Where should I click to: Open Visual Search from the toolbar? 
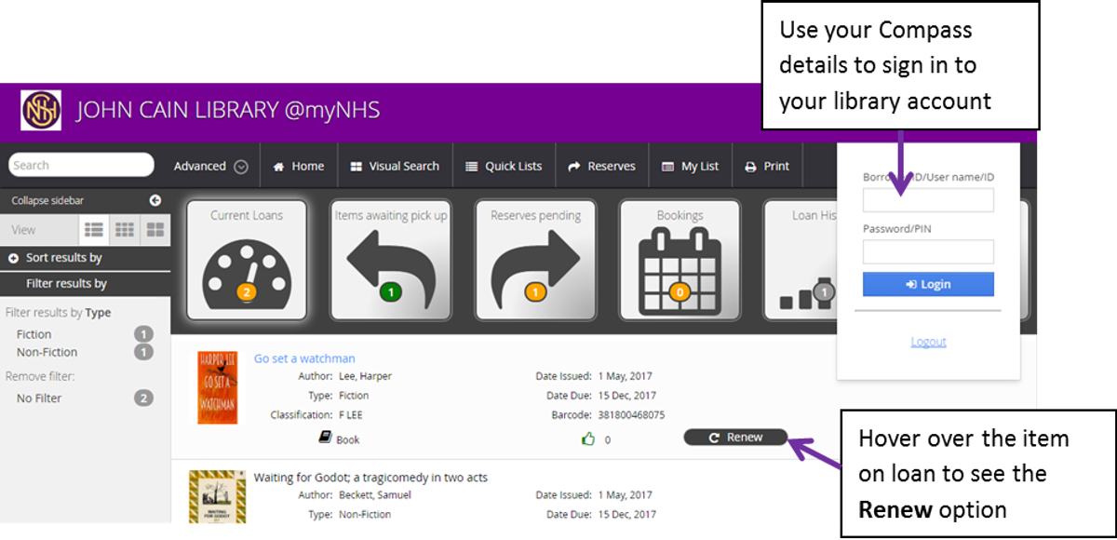(x=395, y=167)
